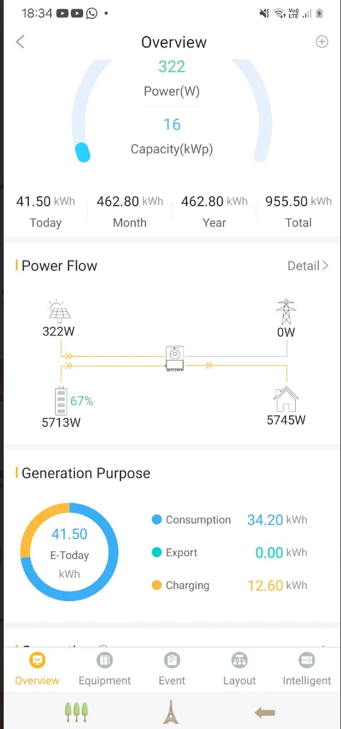Image resolution: width=341 pixels, height=729 pixels.
Task: Go to the Layout tab
Action: (240, 670)
